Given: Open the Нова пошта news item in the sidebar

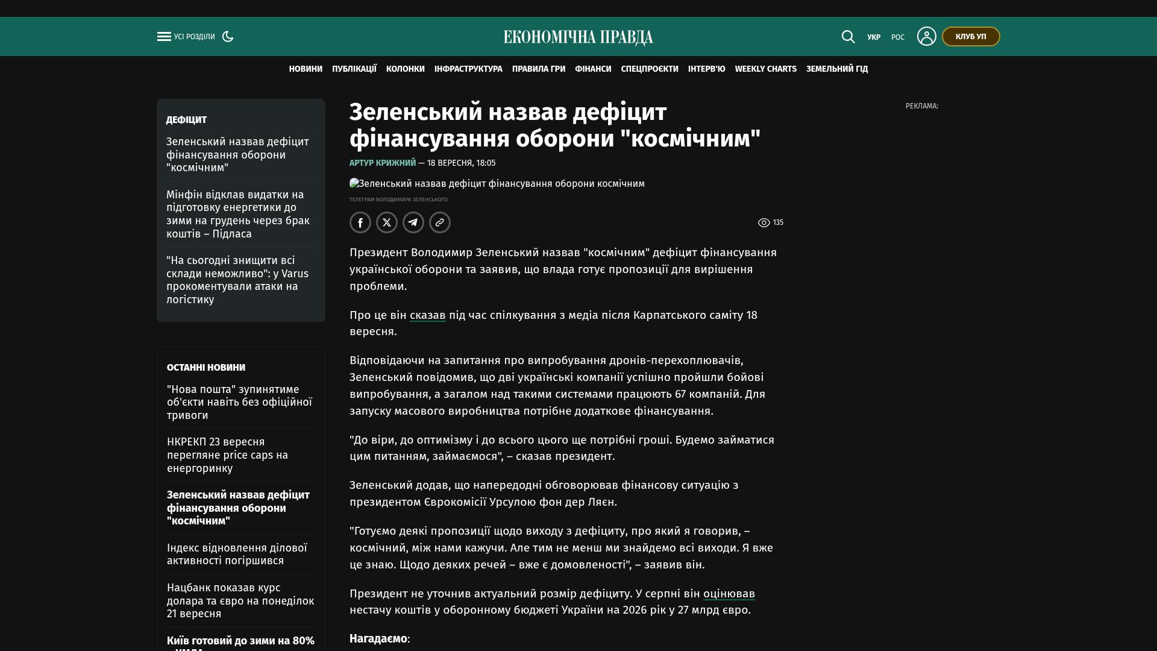Looking at the screenshot, I should 240,402.
